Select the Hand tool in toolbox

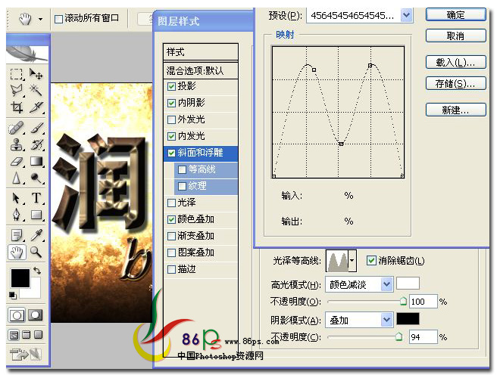pos(16,253)
